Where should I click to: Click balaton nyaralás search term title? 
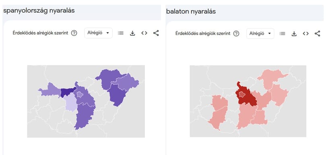point(191,11)
